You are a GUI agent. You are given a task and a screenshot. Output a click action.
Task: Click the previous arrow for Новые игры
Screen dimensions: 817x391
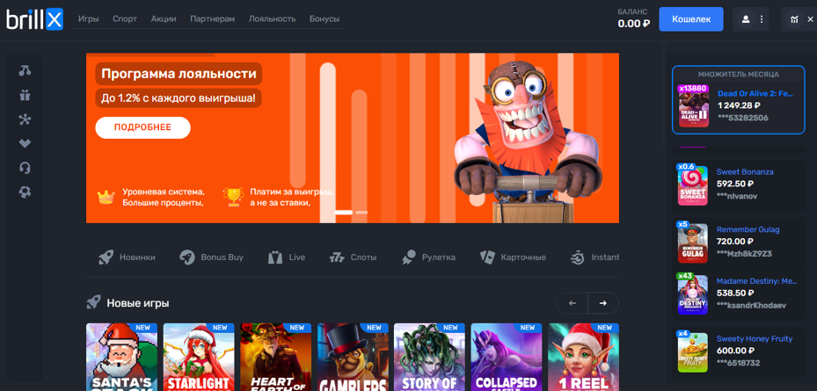[573, 303]
